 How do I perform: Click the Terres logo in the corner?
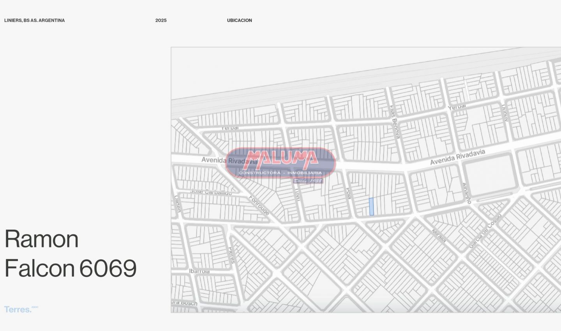pyautogui.click(x=18, y=310)
